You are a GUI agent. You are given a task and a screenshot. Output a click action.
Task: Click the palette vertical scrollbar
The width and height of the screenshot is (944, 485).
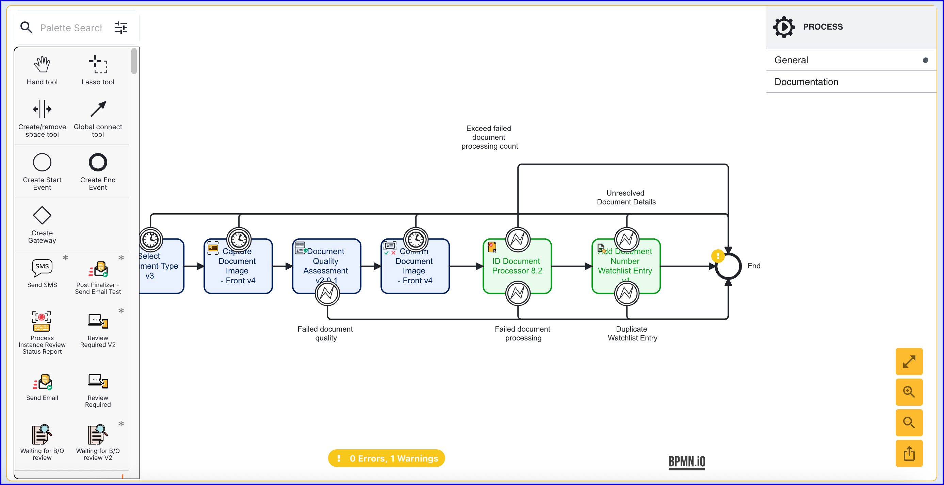(134, 61)
